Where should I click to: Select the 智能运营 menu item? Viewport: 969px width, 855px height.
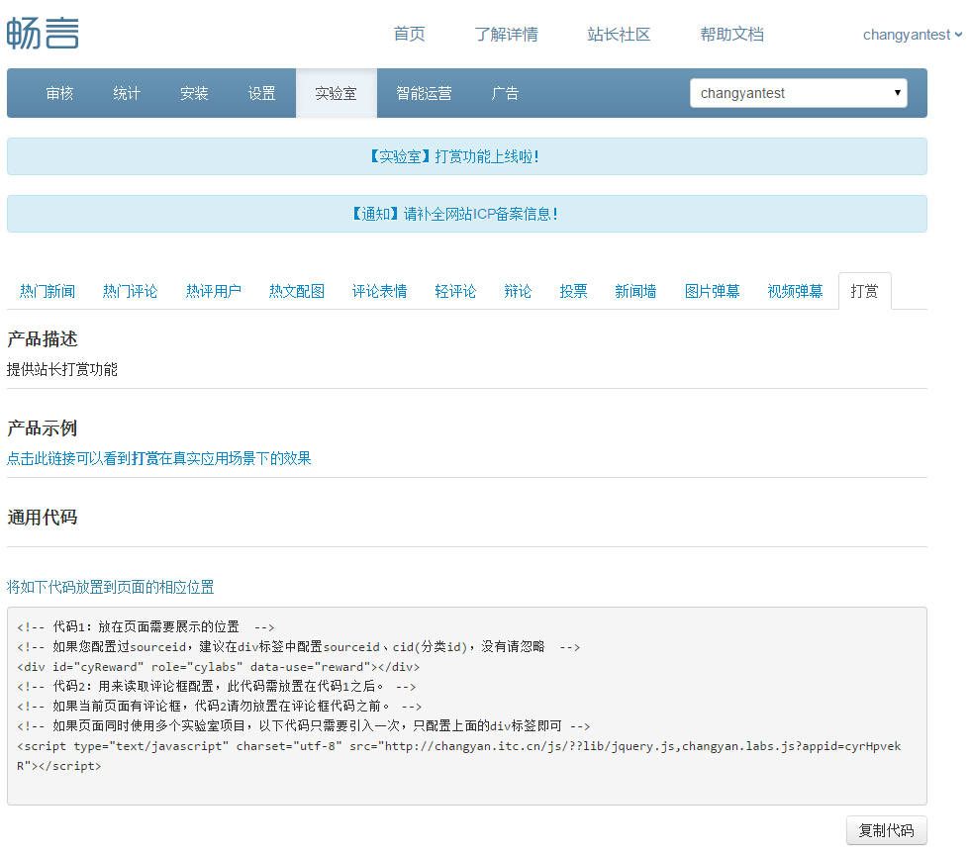(x=424, y=93)
